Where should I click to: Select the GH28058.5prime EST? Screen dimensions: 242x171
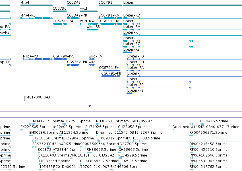(119, 130)
